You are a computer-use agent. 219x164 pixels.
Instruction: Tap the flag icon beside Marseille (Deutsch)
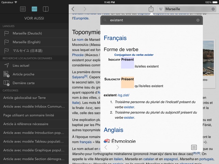(6, 33)
